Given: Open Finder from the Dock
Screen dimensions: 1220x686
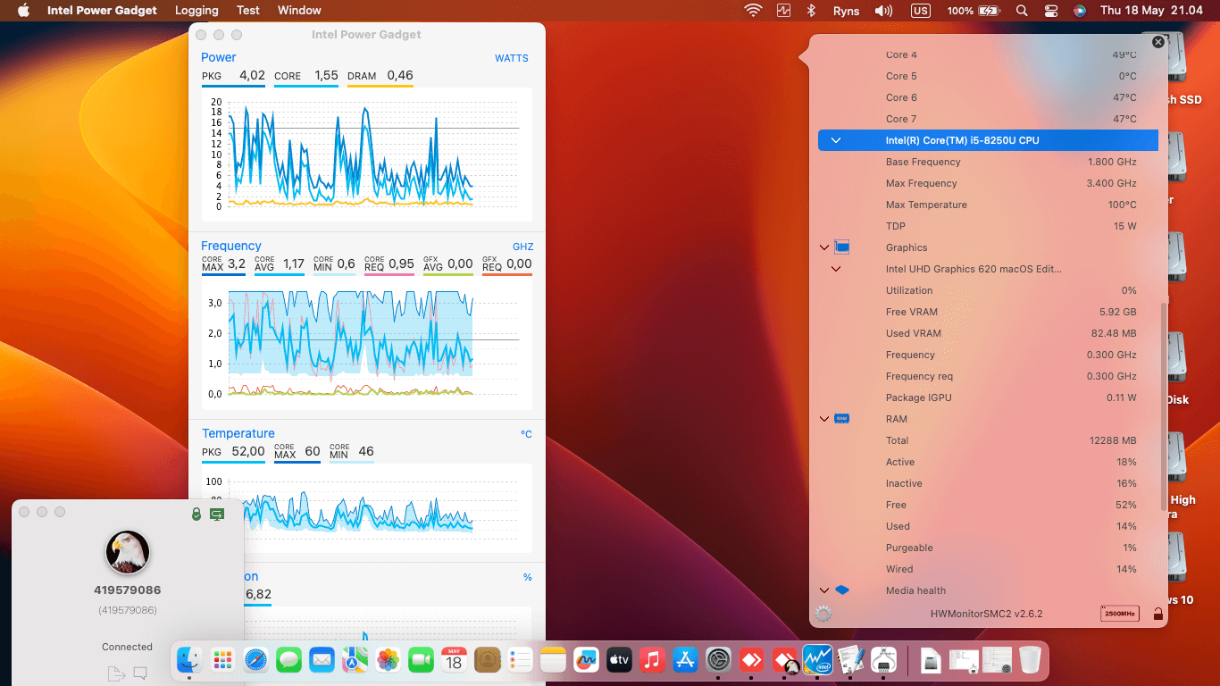Looking at the screenshot, I should click(x=189, y=660).
